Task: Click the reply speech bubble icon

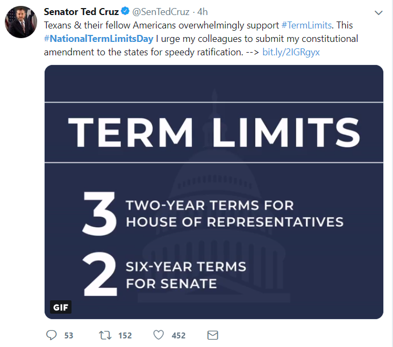Action: [x=52, y=335]
